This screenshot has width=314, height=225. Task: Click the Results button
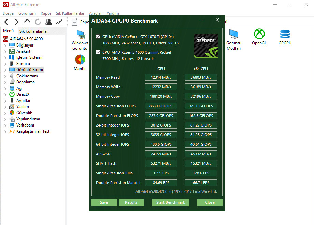pos(131,202)
